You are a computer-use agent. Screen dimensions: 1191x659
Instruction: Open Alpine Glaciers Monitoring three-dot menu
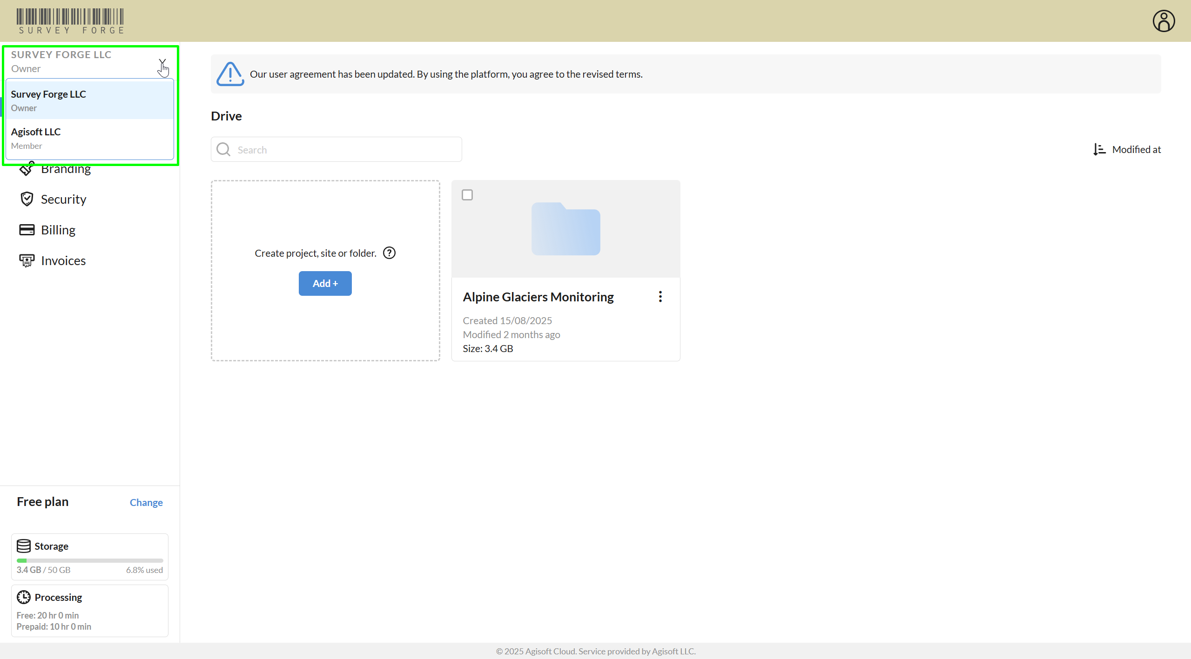[x=660, y=297]
